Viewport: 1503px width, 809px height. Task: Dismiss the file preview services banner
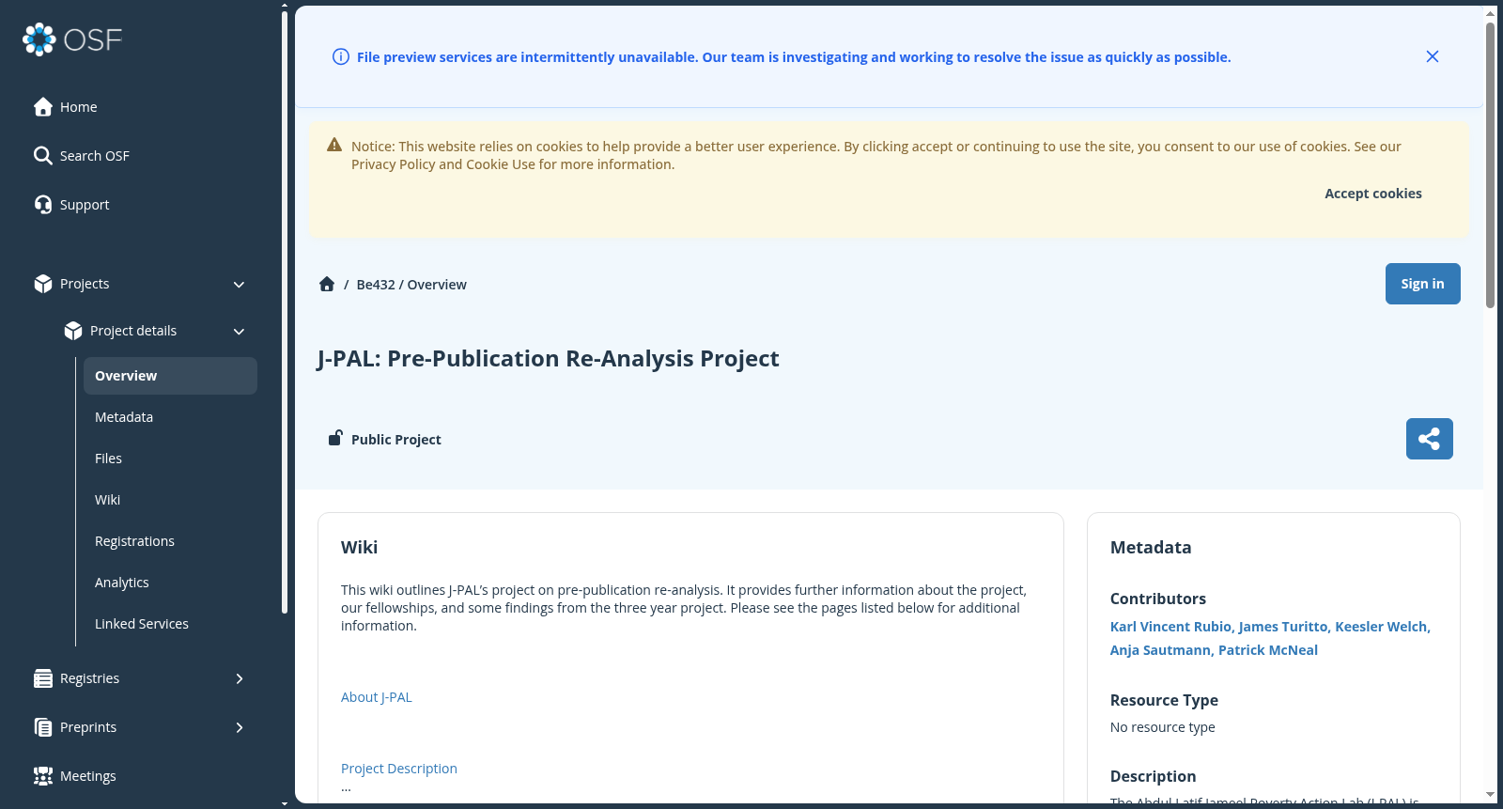(1433, 56)
